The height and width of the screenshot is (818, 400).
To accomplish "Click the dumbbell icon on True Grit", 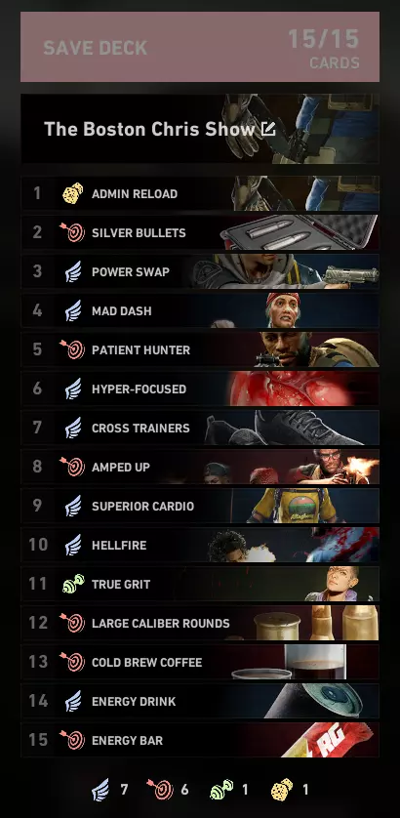I will coord(73,584).
